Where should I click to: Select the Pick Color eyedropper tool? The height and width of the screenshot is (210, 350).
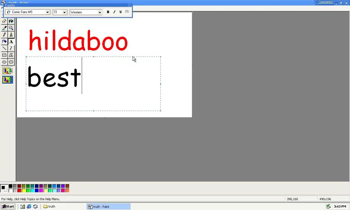coord(4,28)
